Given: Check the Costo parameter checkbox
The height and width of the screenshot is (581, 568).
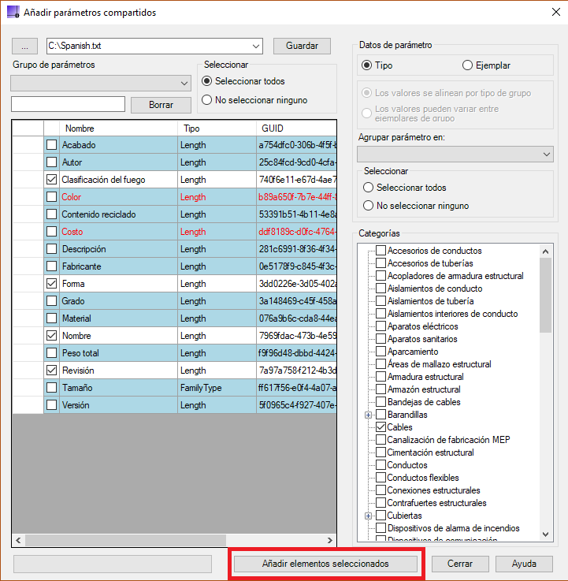Looking at the screenshot, I should pyautogui.click(x=51, y=231).
